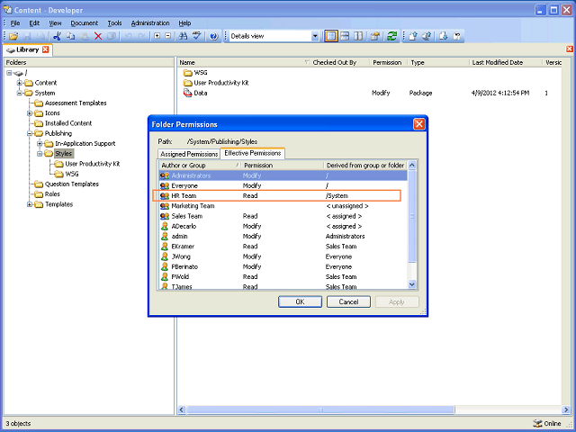This screenshot has width=576, height=432.
Task: Select the Assessment Templates folder
Action: point(76,103)
